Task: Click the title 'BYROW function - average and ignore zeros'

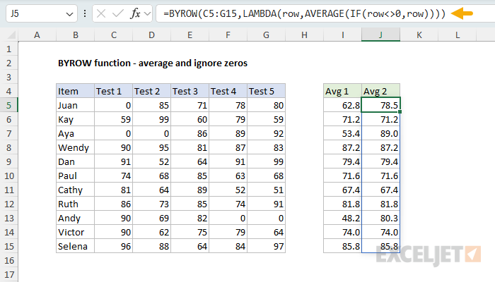Action: pyautogui.click(x=153, y=63)
